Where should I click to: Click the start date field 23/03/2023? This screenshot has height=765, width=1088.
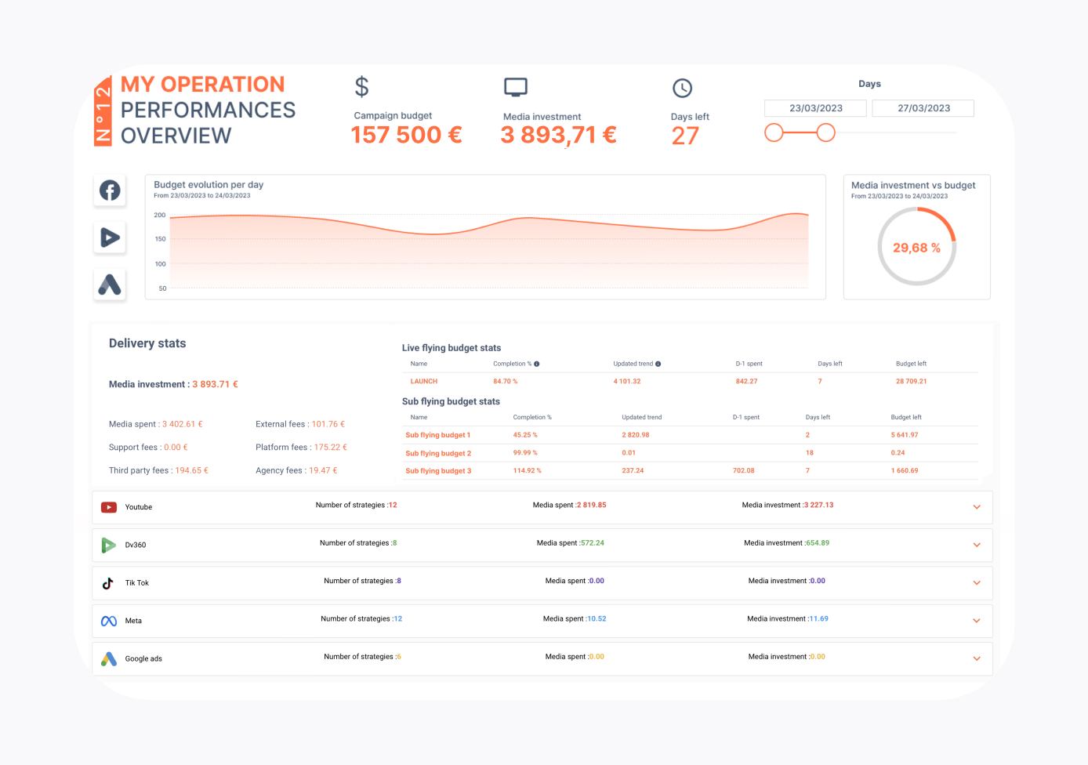(x=815, y=108)
